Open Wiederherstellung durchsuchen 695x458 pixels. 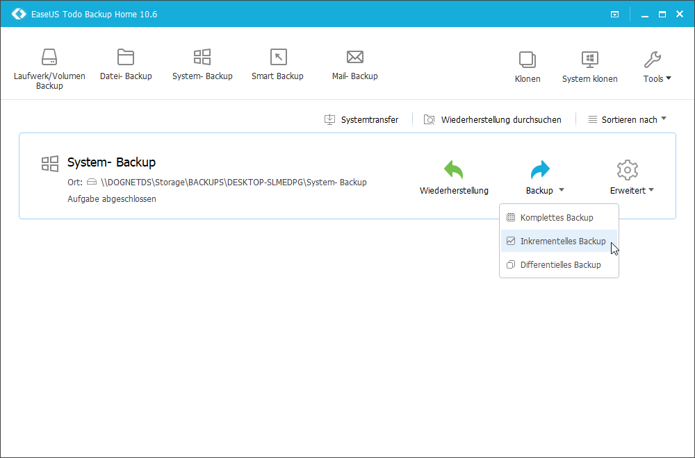pyautogui.click(x=501, y=119)
